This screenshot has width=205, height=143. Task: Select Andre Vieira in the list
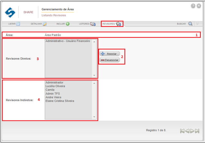click(53, 97)
